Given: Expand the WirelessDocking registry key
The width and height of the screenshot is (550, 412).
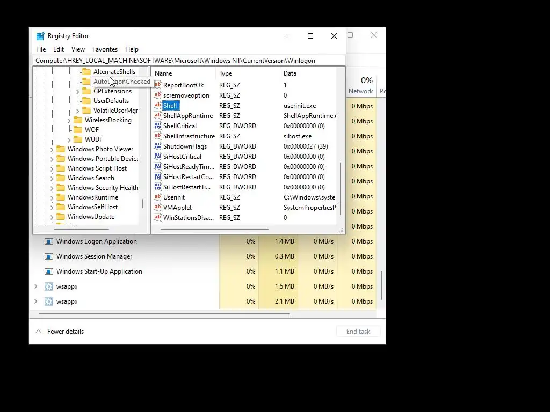Looking at the screenshot, I should (x=69, y=121).
